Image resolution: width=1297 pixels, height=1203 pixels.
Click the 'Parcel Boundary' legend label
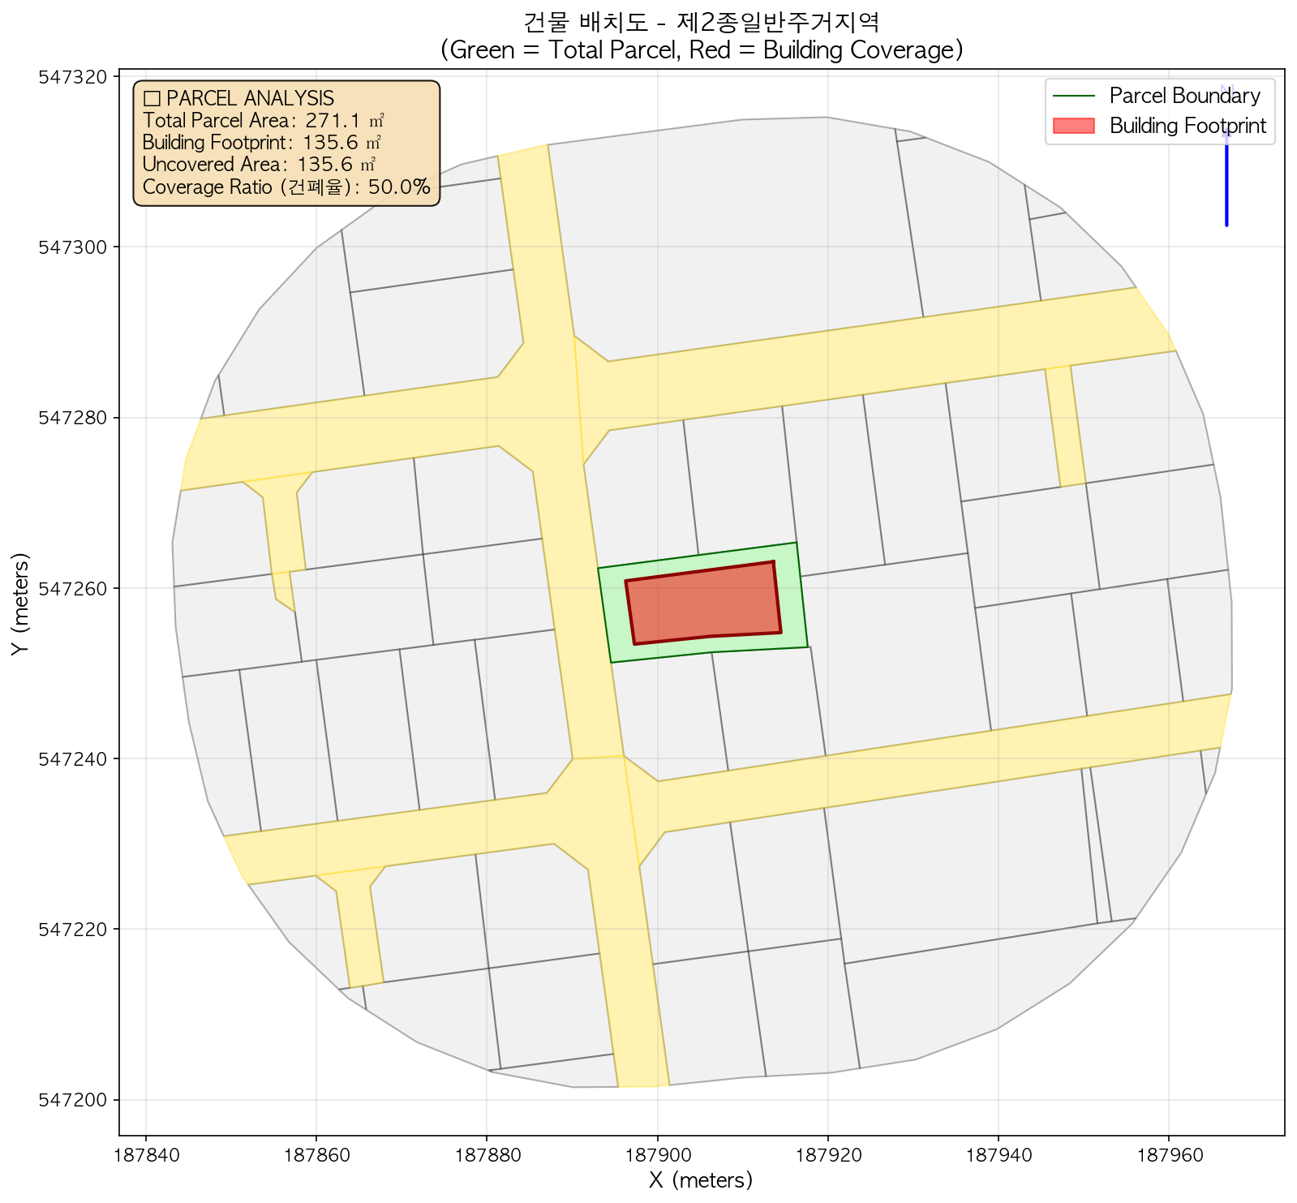1184,97
